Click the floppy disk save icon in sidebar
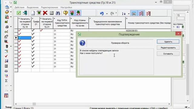The width and height of the screenshot is (194, 109). (x=6, y=61)
